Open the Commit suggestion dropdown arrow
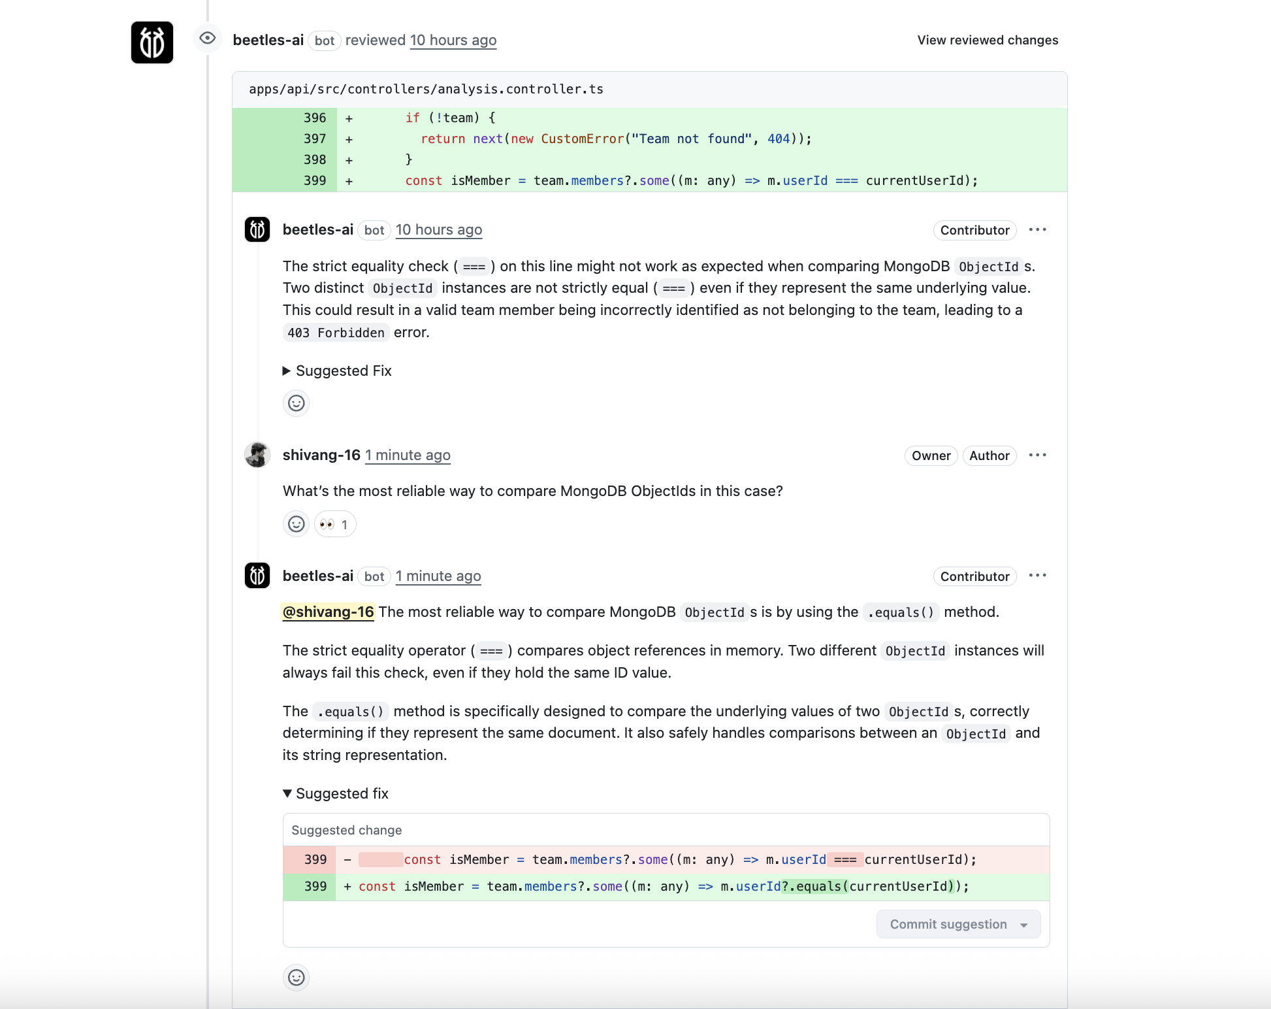This screenshot has height=1009, width=1271. click(x=1023, y=924)
